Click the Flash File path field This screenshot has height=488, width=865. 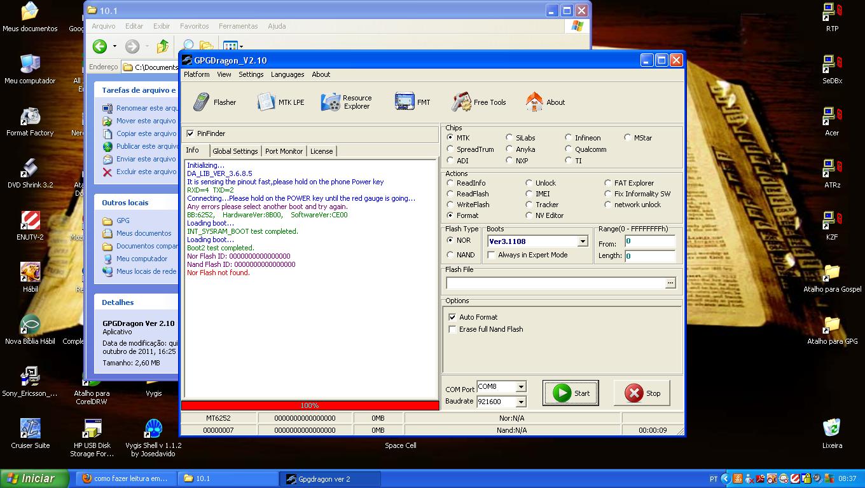tap(555, 283)
